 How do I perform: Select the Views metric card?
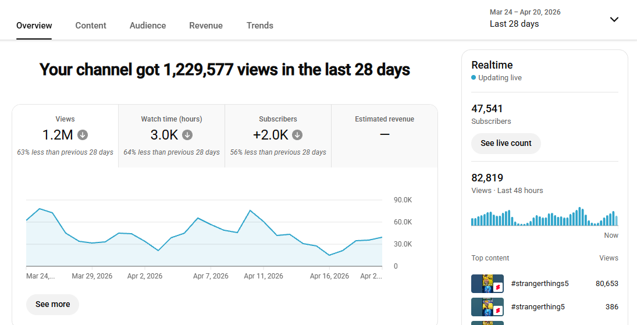(65, 136)
